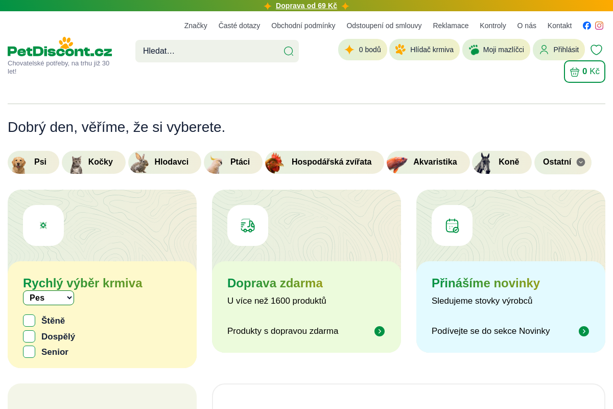The width and height of the screenshot is (613, 409).
Task: Click the rooster picture for Hospodářská zvířata
Action: tap(274, 163)
